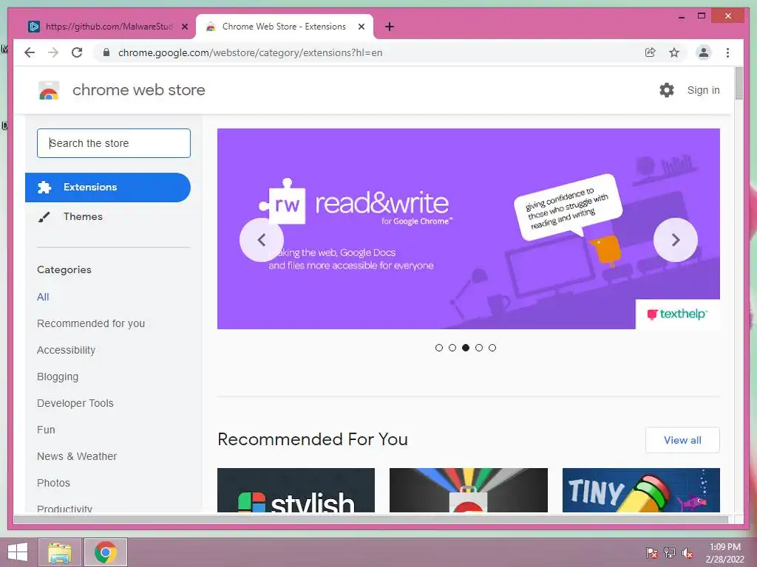Click the taskbar clock showing 1:09 PM
This screenshot has height=567, width=757.
(725, 553)
